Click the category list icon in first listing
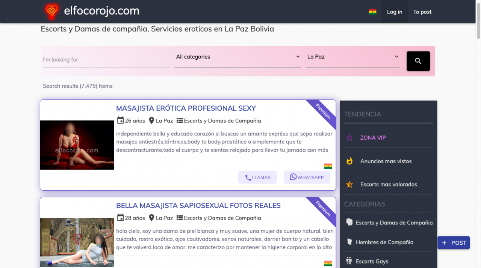Image resolution: width=481 pixels, height=268 pixels. 180,120
